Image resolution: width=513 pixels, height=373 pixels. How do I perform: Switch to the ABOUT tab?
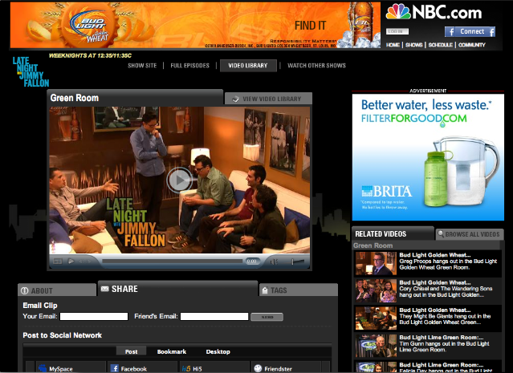[x=57, y=290]
